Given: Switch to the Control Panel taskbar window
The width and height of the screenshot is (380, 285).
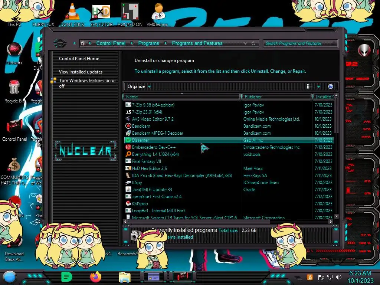Looking at the screenshot, I should tap(183, 277).
